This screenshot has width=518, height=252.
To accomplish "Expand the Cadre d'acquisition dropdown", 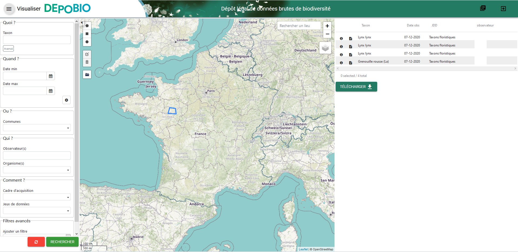I will point(37,197).
